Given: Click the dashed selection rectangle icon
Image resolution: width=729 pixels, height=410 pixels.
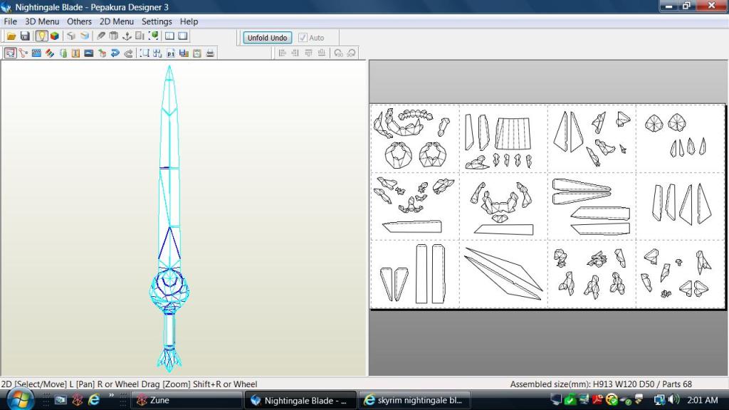Looking at the screenshot, I should coord(145,53).
